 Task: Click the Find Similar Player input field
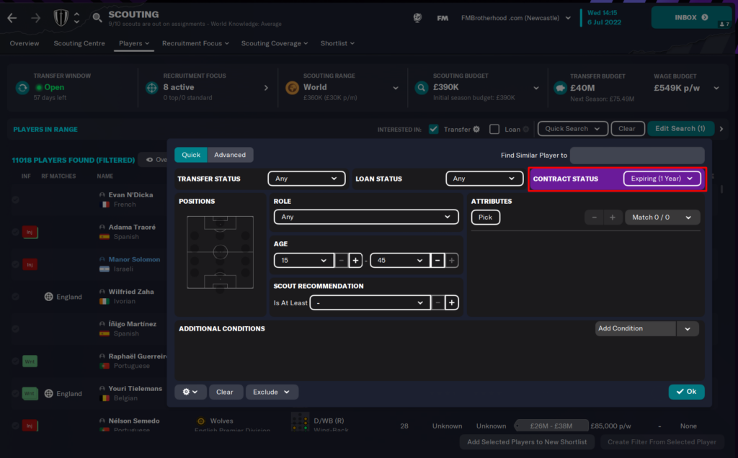637,155
